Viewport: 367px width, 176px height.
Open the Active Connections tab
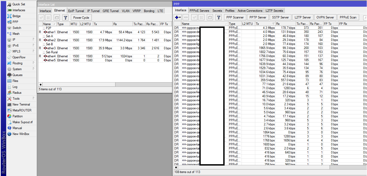pos(250,11)
